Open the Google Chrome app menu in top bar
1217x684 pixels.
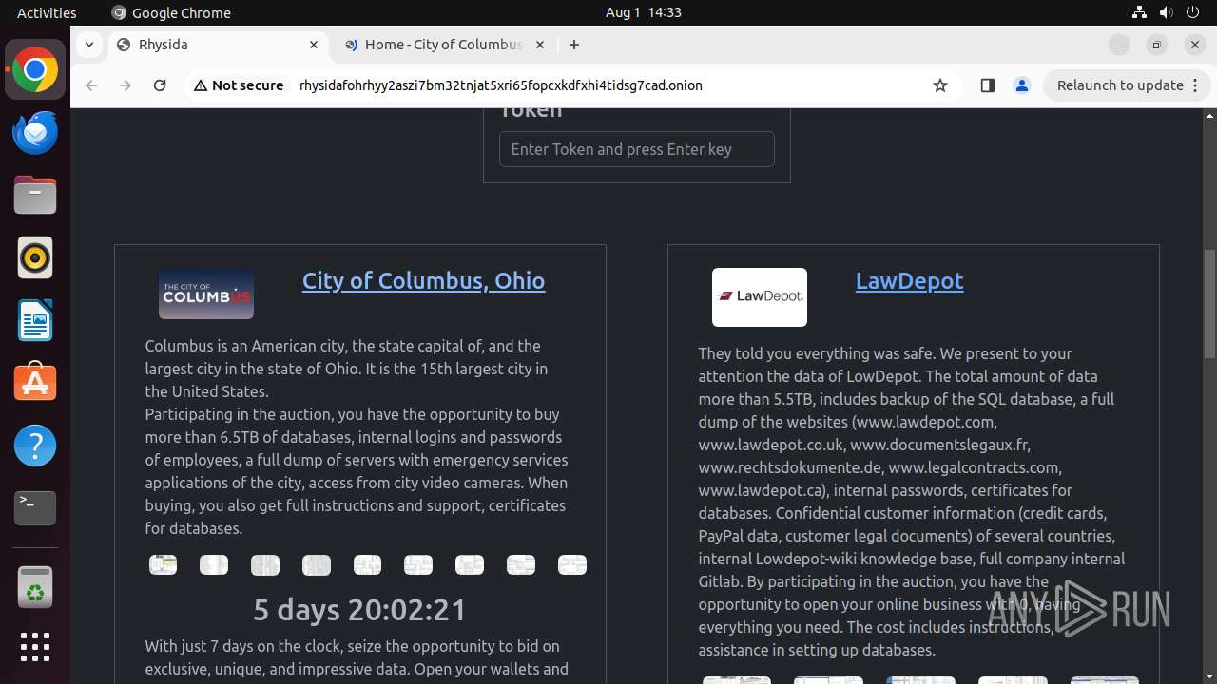[x=171, y=12]
